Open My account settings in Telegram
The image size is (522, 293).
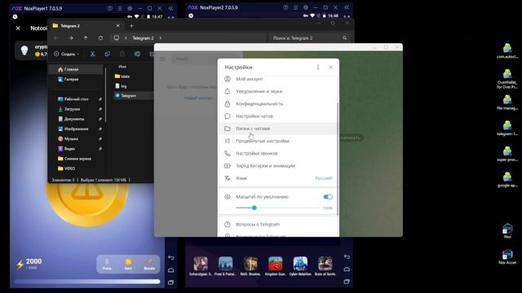coord(278,79)
